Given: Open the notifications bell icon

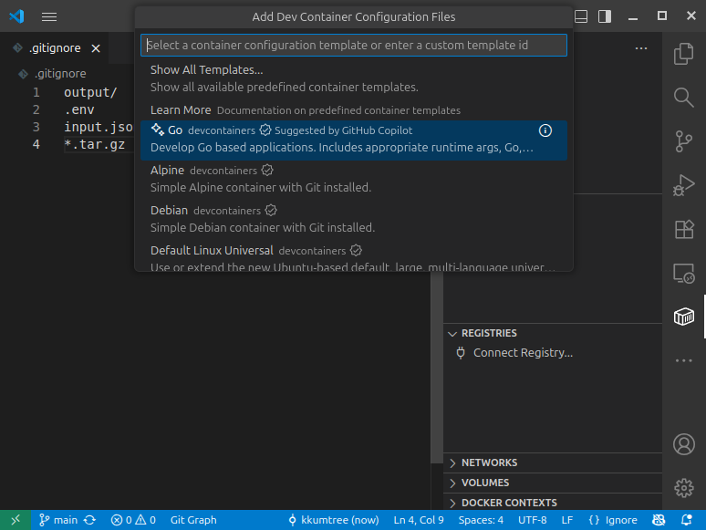Looking at the screenshot, I should click(x=686, y=520).
